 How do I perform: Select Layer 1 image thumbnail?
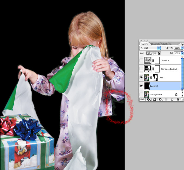(147, 77)
